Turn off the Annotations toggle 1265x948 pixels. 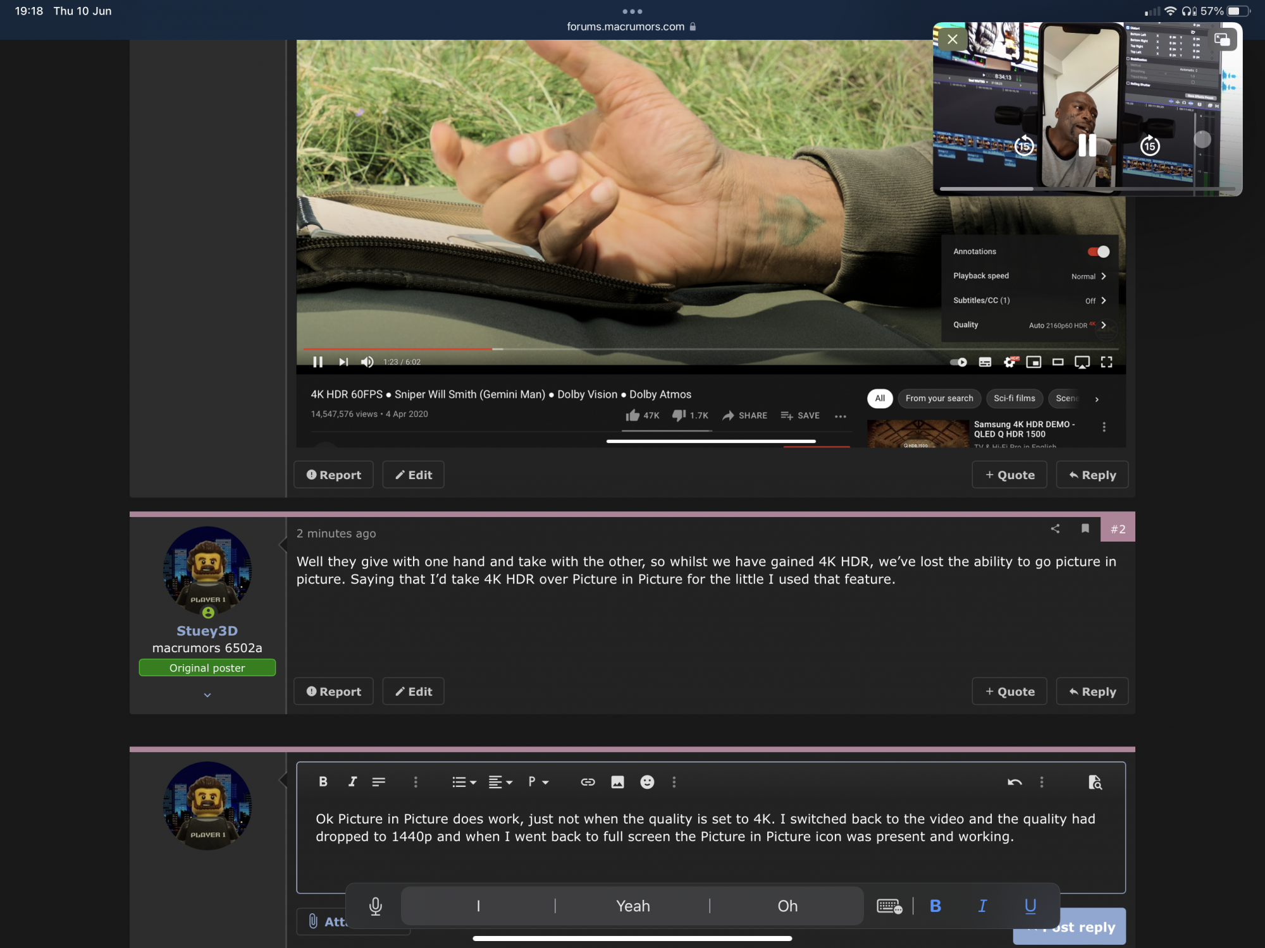1098,252
